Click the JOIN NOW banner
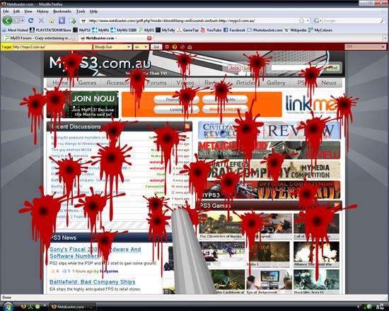The image size is (389, 311). [83, 105]
